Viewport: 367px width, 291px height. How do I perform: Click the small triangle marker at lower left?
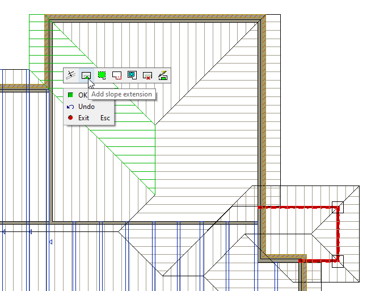[x=50, y=242]
